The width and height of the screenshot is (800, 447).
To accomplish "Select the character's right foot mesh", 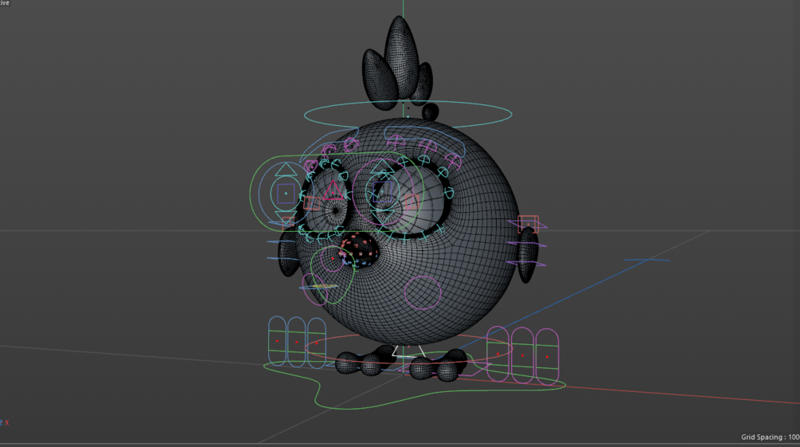I will [365, 361].
